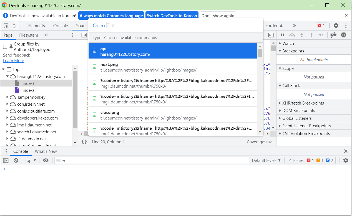Enable Group files by Authored/Deployed checkbox
352x216 pixels.
click(x=5, y=47)
